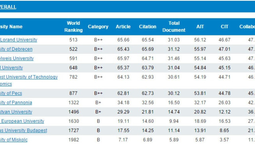
Task: Select total document value 30.61
Action: 174,77
